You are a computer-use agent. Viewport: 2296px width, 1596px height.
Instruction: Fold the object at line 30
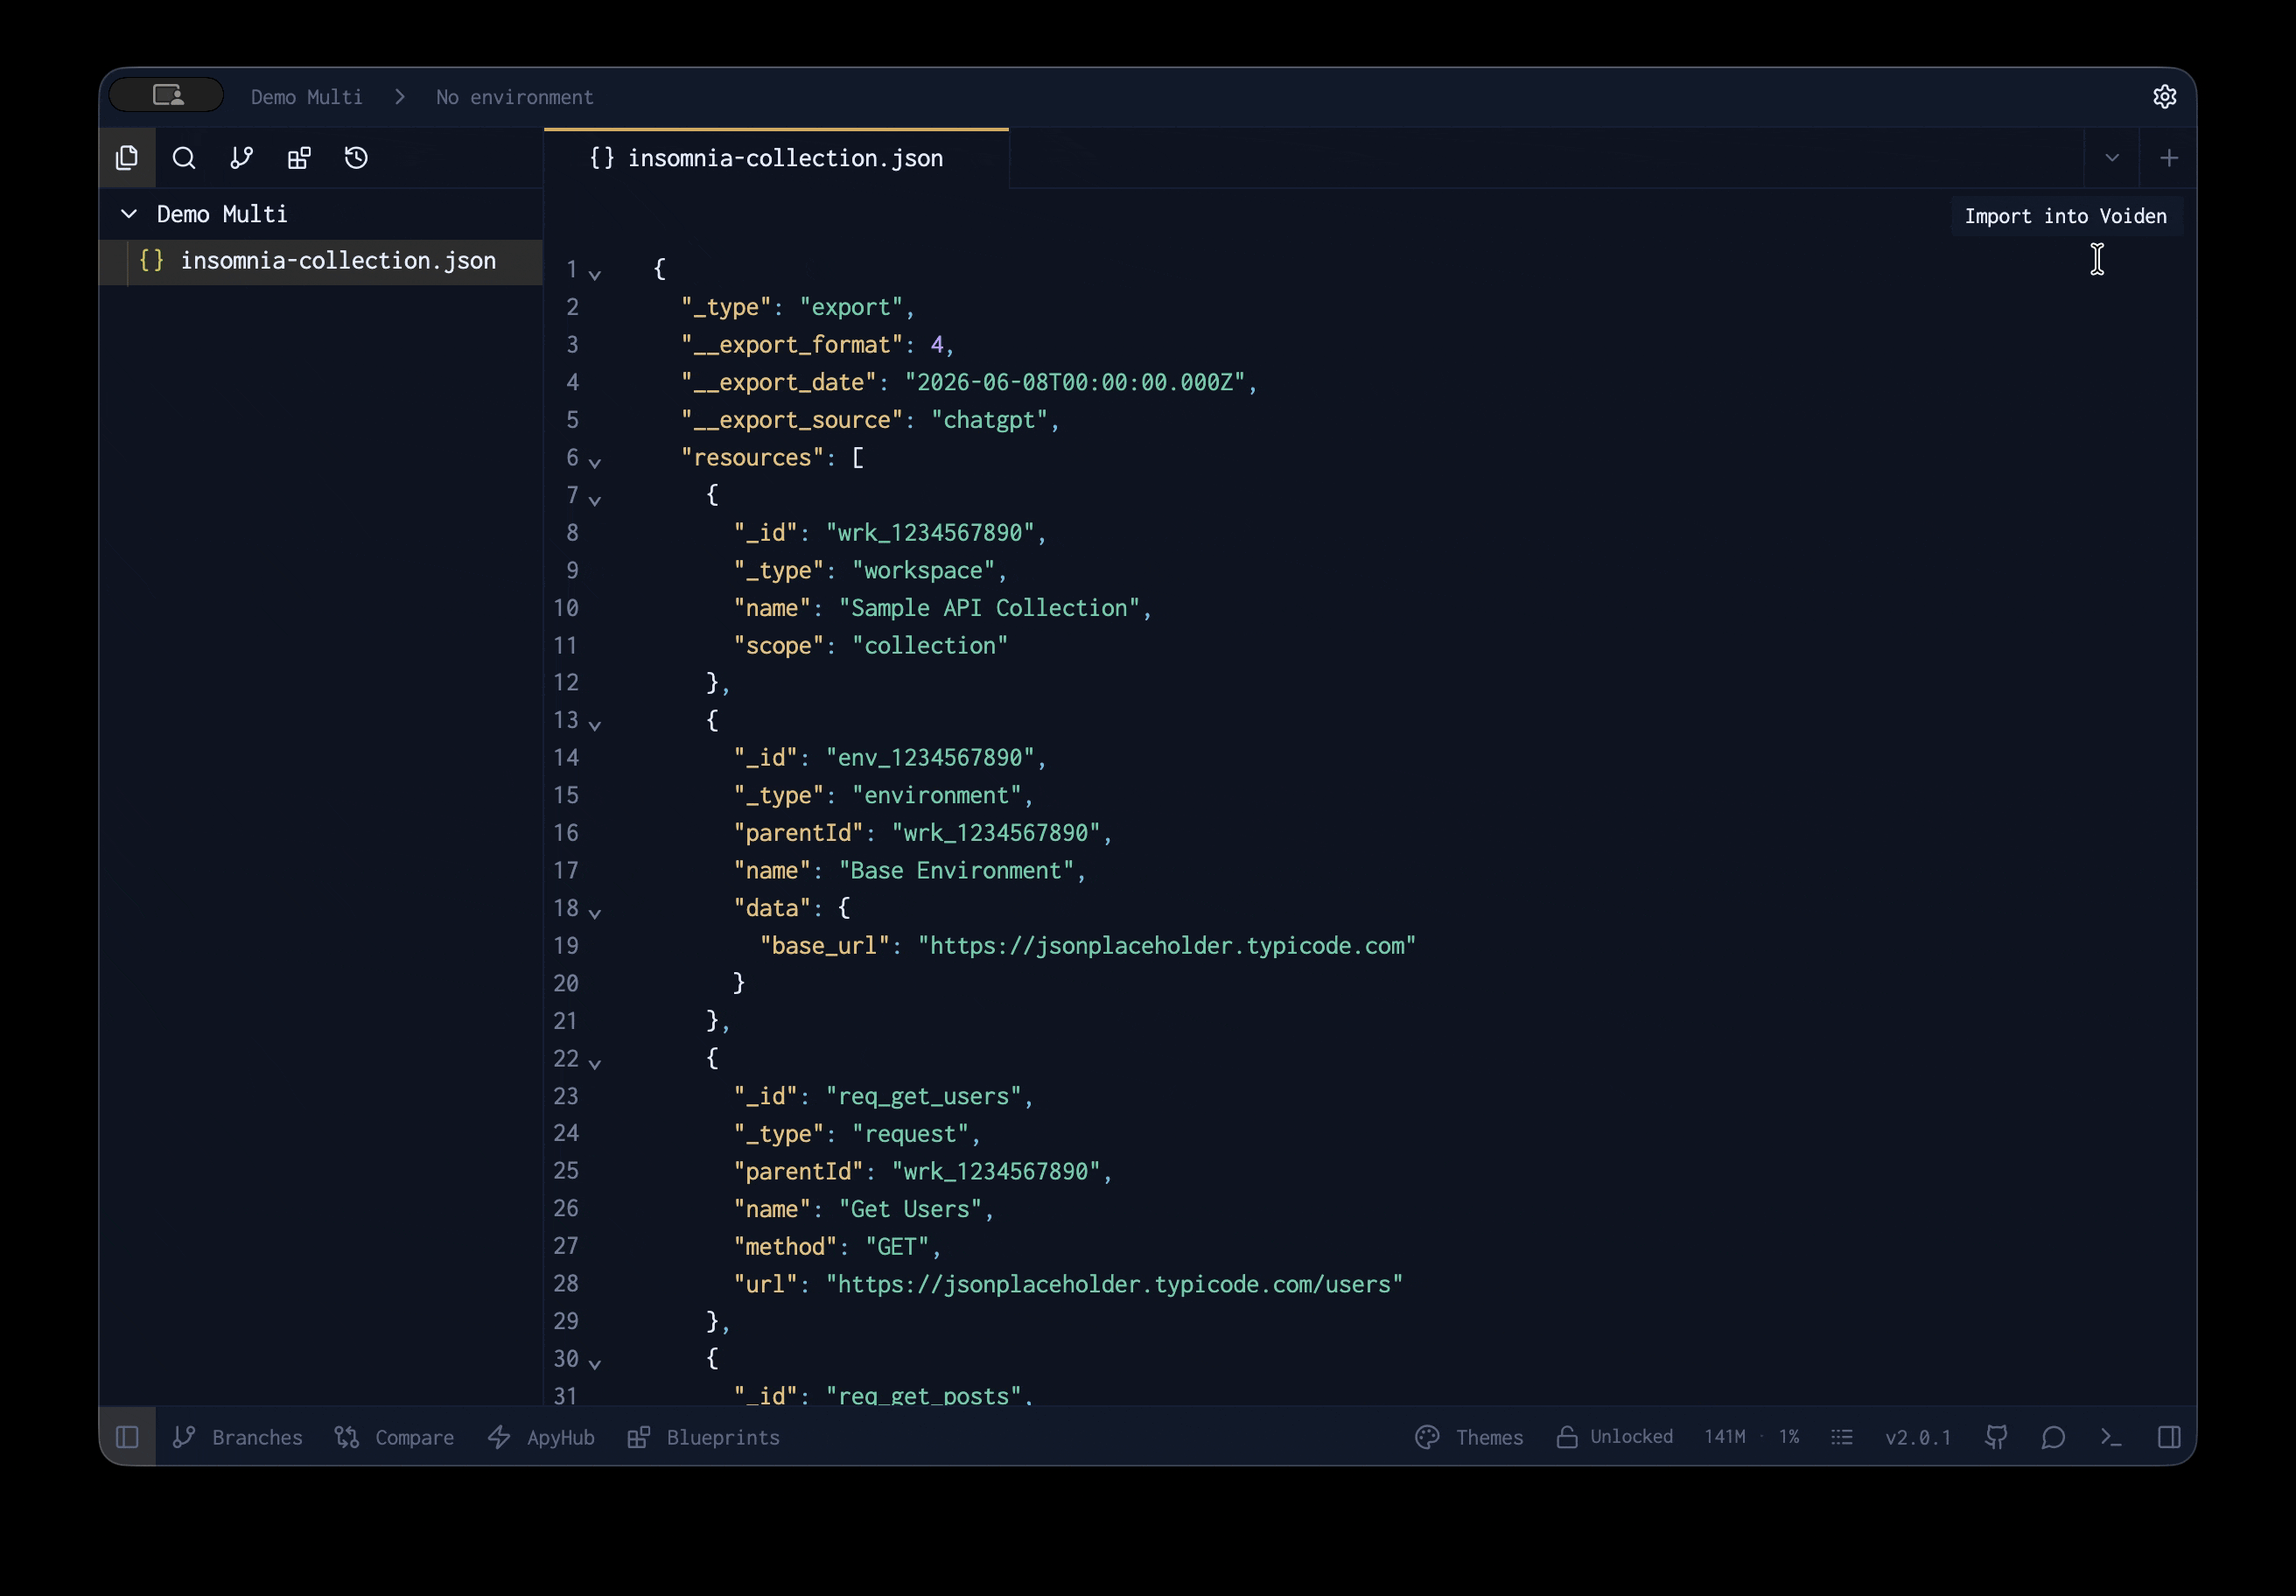tap(595, 1363)
